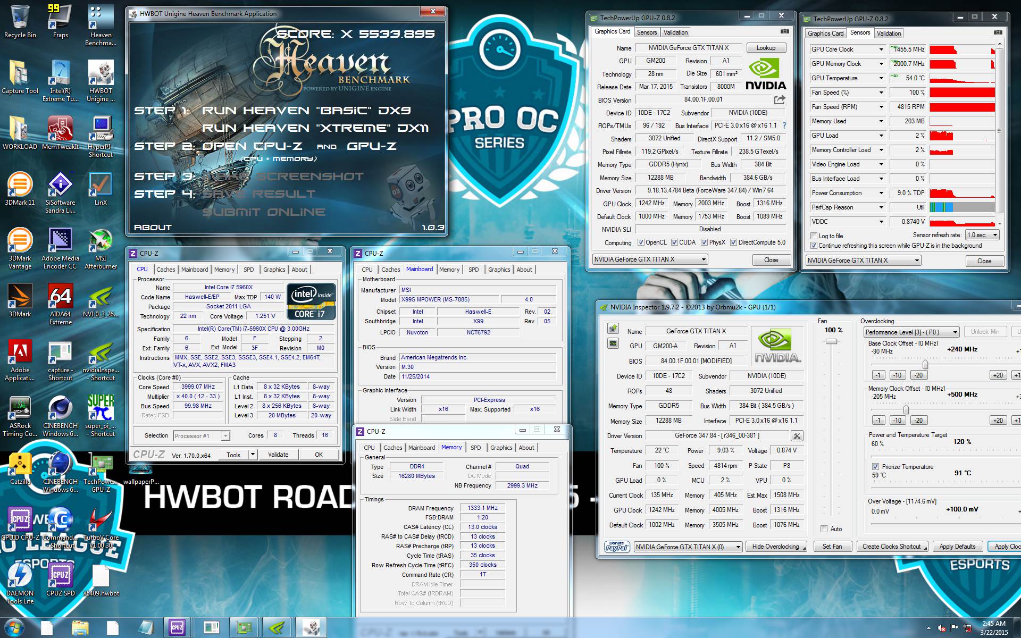Open the GPU selector dropdown in GPU-Z Sensors window

863,260
